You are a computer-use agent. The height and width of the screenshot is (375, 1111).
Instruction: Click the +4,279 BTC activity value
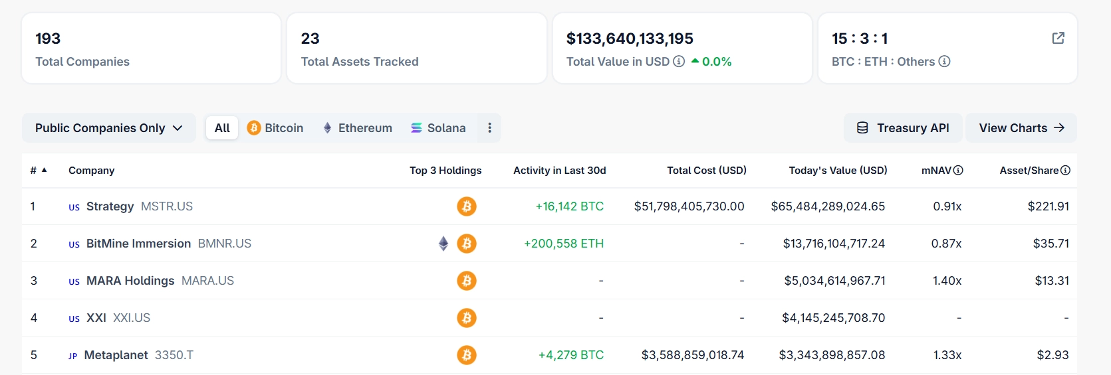click(571, 355)
